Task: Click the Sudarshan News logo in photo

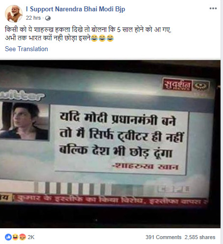Action: 186,85
